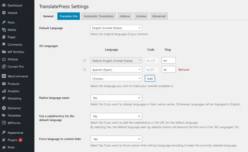Click the Media icon in sidebar
Screen dimensions: 248x152
(4, 29)
